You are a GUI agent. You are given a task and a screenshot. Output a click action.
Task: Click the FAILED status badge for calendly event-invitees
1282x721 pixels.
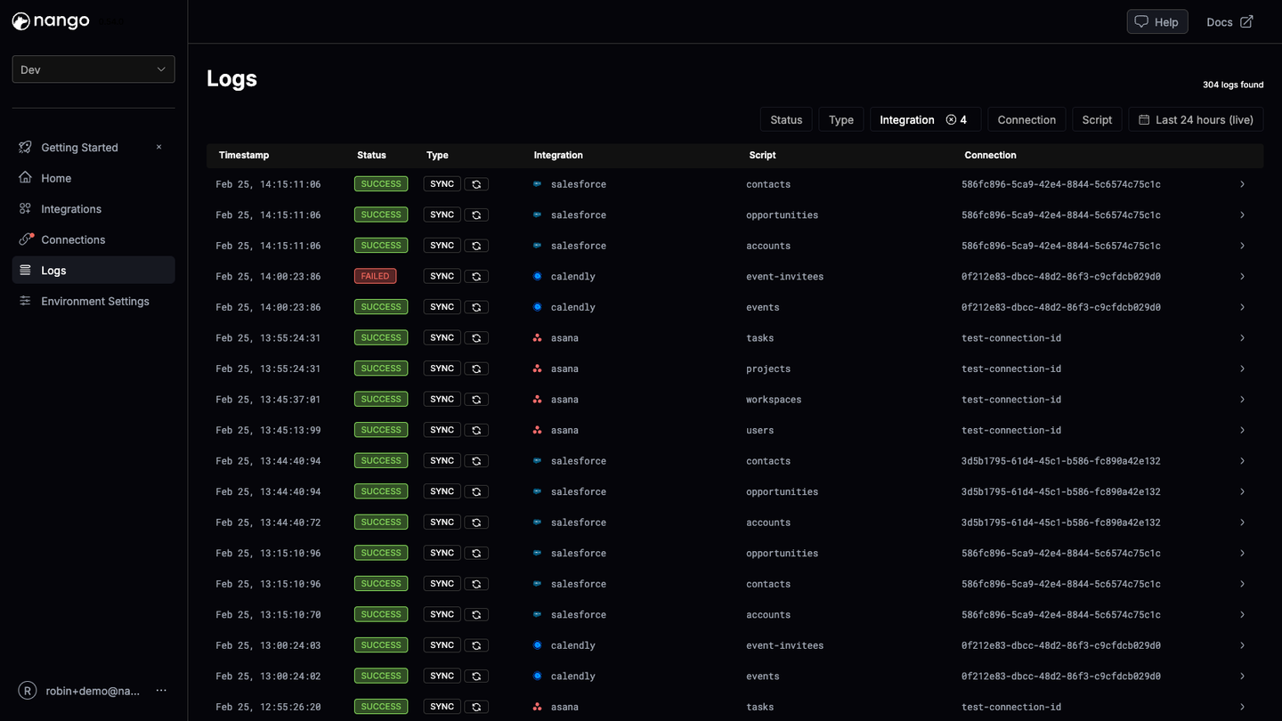pyautogui.click(x=375, y=276)
